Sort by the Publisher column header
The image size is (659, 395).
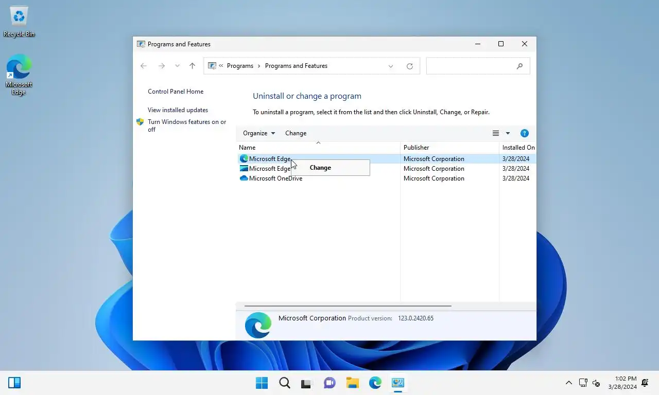449,148
